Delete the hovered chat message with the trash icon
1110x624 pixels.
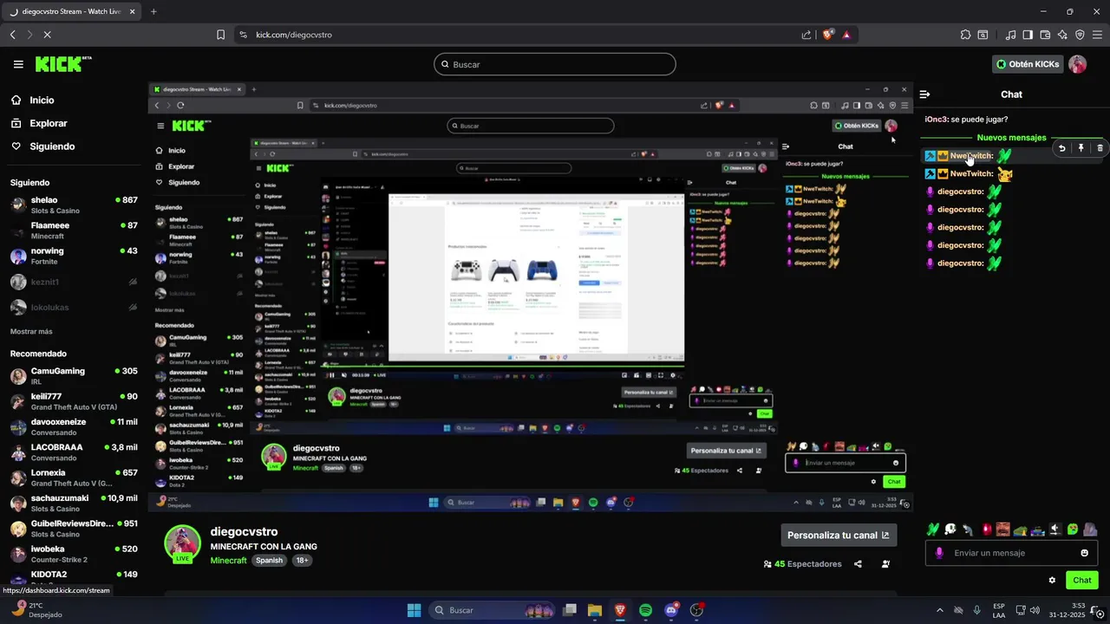click(1100, 148)
